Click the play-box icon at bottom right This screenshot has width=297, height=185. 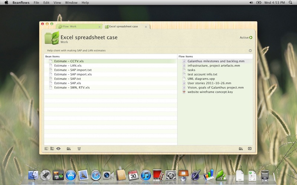click(249, 149)
